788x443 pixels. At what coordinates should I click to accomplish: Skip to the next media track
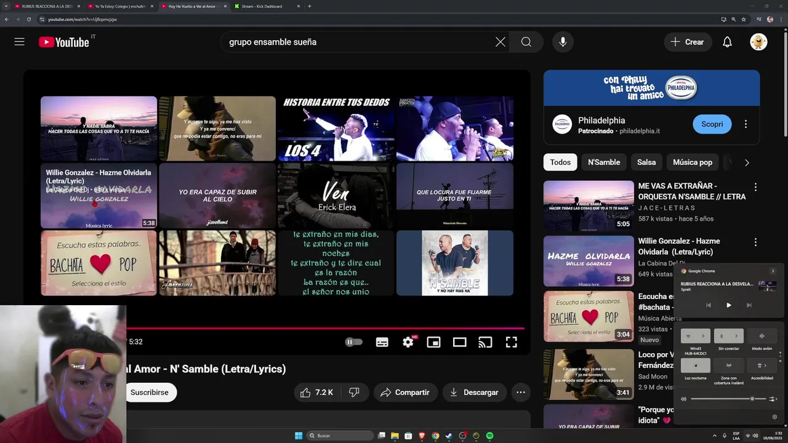[749, 305]
